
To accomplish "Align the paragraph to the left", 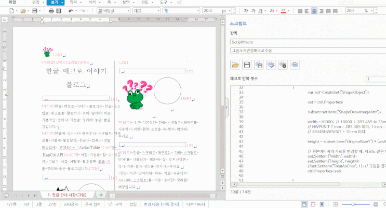I will (307, 11).
